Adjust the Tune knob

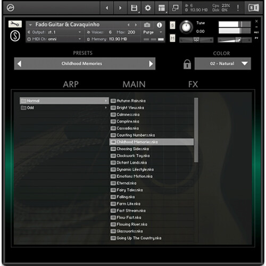click(x=186, y=27)
